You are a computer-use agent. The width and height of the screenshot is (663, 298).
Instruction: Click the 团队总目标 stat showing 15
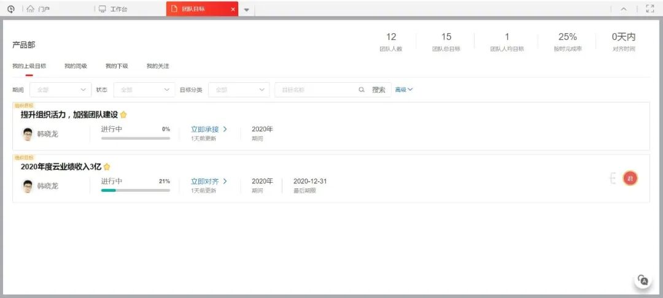pos(446,42)
